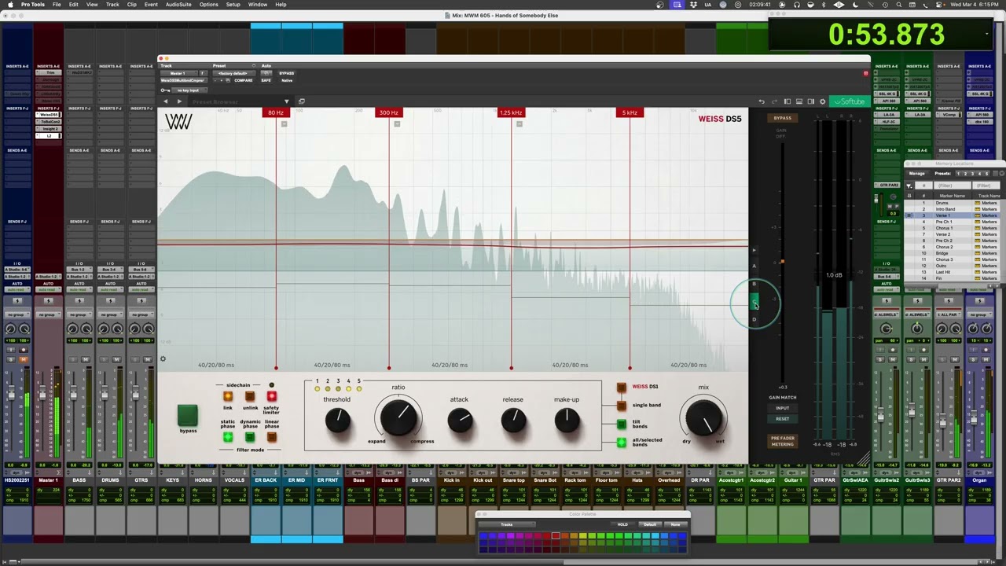Image resolution: width=1006 pixels, height=566 pixels.
Task: Click the gain match INPUT button
Action: pos(783,408)
